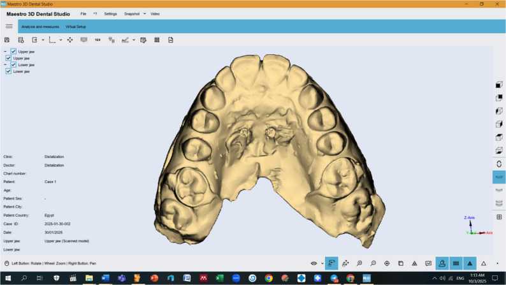Switch to Virtual Setup tab
This screenshot has height=285, width=506.
pyautogui.click(x=75, y=27)
